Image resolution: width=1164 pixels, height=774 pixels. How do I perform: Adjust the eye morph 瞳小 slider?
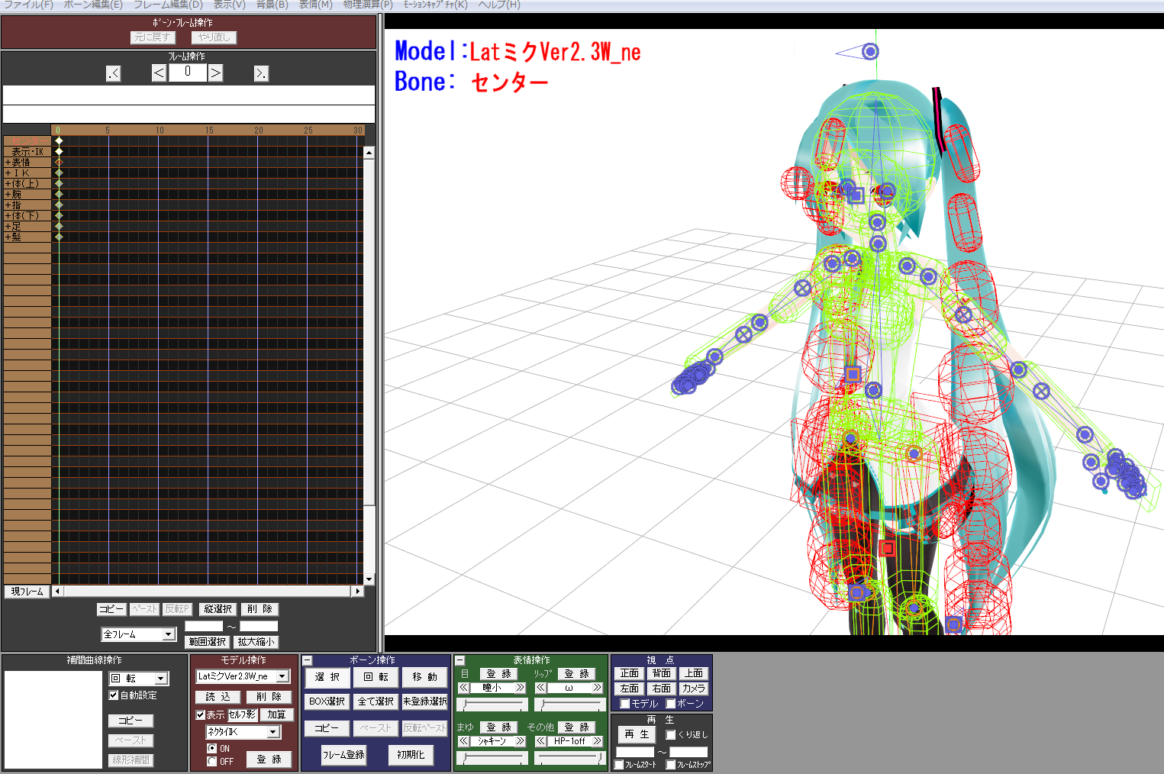(x=493, y=705)
